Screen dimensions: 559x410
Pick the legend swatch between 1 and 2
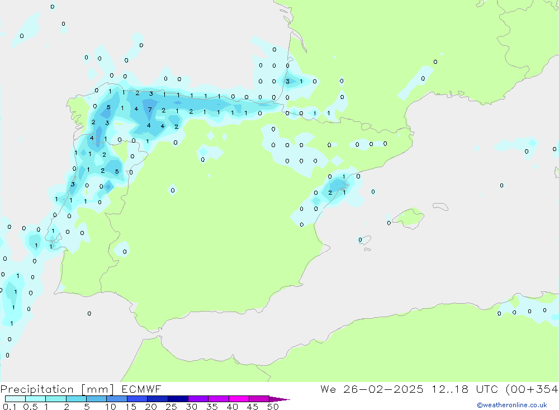56,399
